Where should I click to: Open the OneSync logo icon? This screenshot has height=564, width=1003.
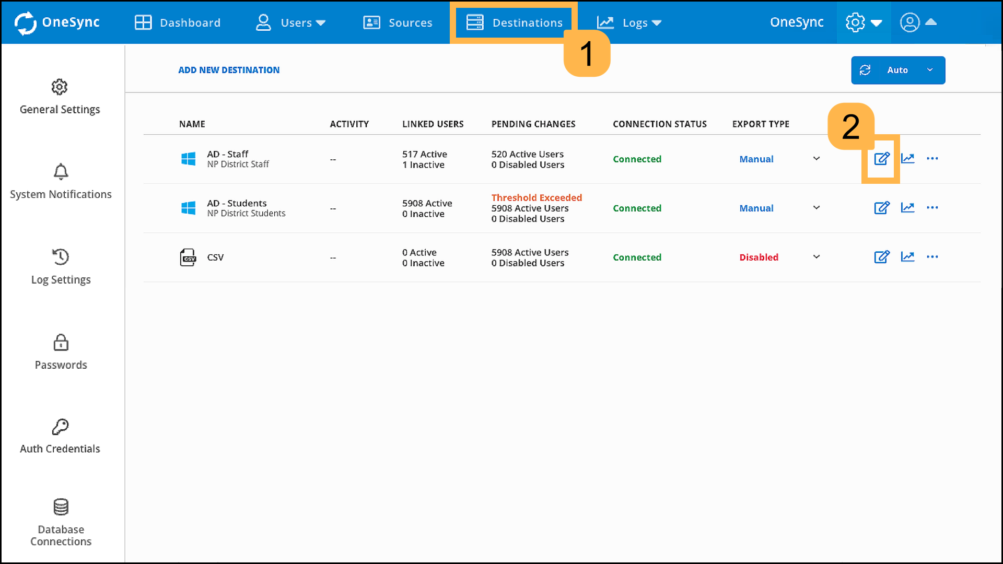25,22
